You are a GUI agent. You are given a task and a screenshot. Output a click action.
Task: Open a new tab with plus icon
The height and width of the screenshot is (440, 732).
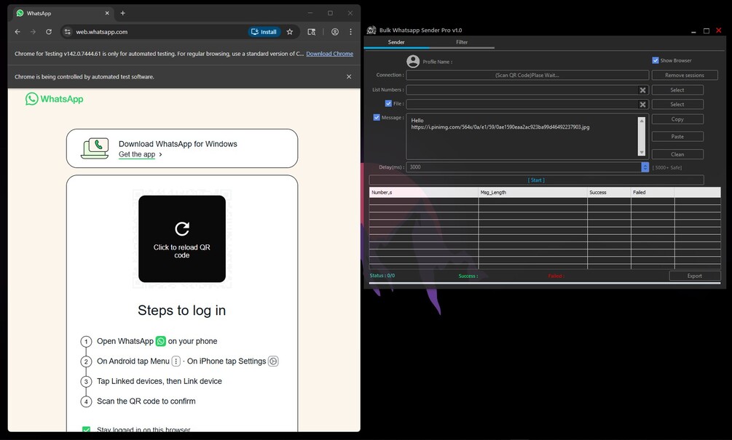click(123, 13)
